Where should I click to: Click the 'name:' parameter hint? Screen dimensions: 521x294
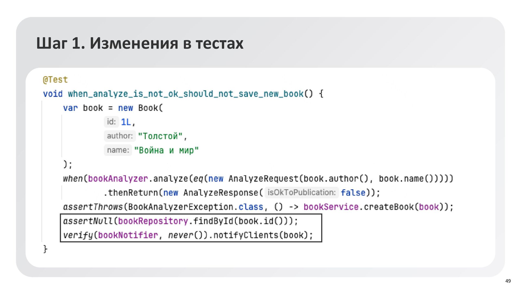coord(118,150)
